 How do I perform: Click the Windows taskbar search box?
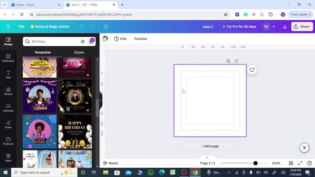click(44, 173)
